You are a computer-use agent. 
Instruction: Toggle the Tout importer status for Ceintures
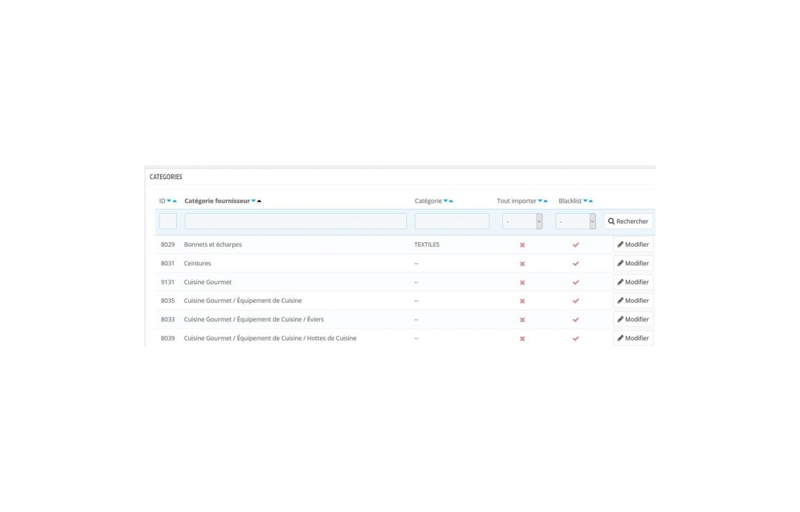tap(522, 263)
